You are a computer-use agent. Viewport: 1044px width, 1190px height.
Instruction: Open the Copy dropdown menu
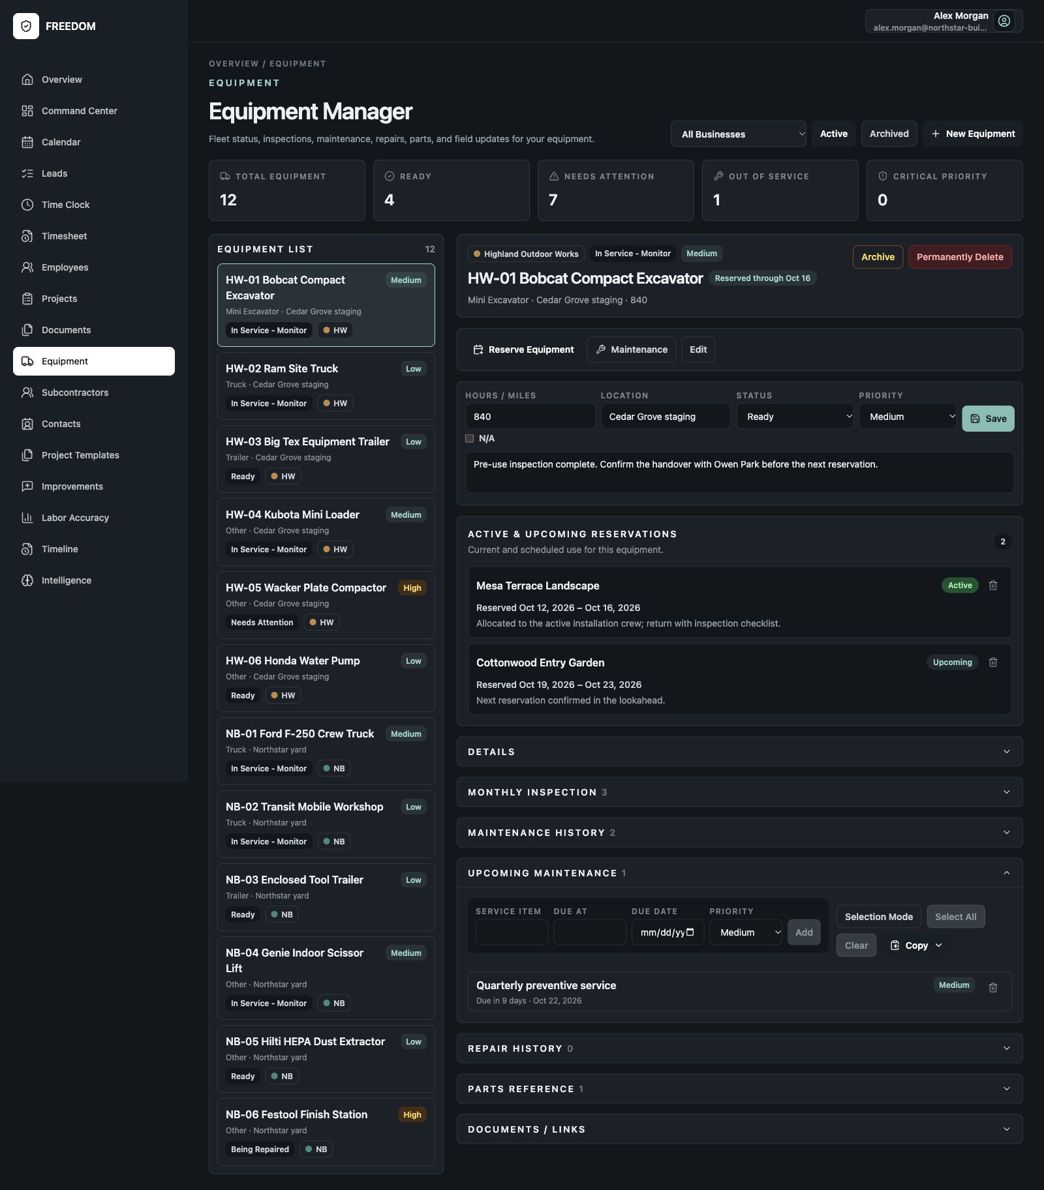(917, 945)
